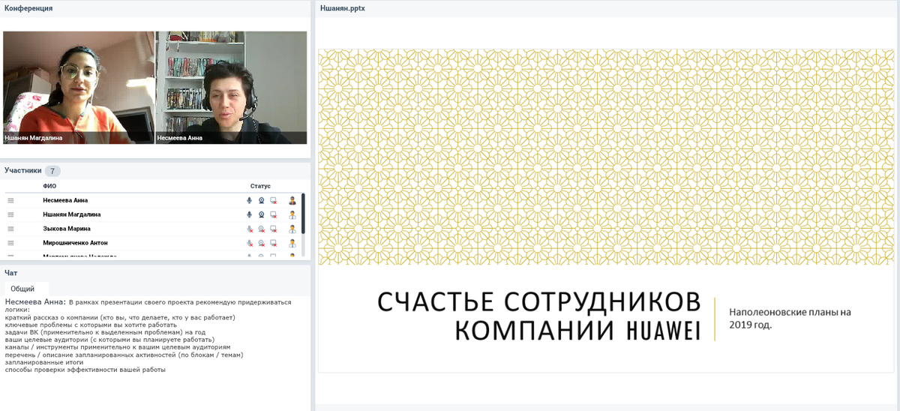Screen dimensions: 900x411
Task: Click the slide subtitle Наполеоновские планы на 2019 год
Action: [x=790, y=318]
